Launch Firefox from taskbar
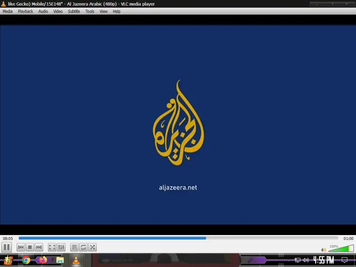Screen dimensions: 356x267 coord(43,260)
